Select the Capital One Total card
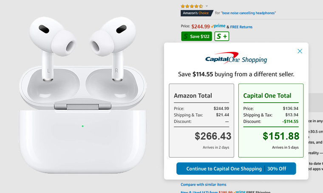This screenshot has height=193, width=323. pos(271,120)
